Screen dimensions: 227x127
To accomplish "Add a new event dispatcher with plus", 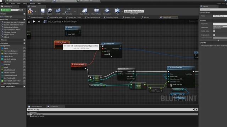I will click(24, 86).
